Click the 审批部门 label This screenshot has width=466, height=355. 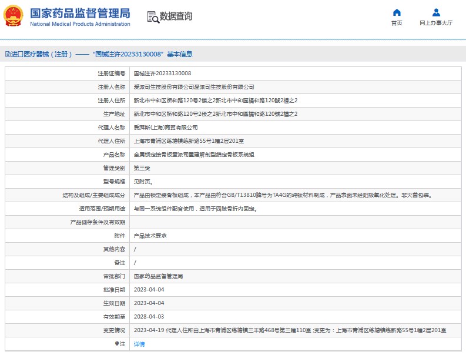point(114,276)
